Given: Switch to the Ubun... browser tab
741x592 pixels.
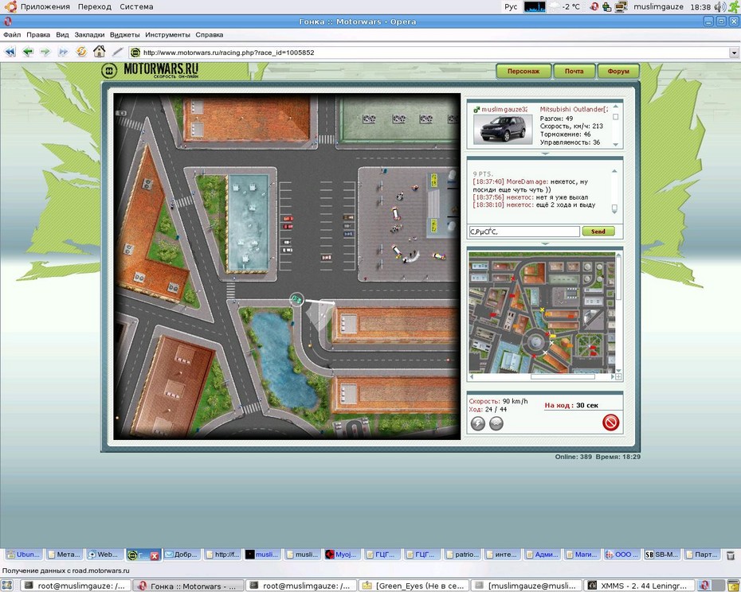Looking at the screenshot, I should coord(23,555).
